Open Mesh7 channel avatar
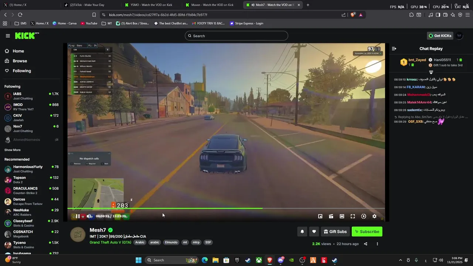 click(x=78, y=235)
